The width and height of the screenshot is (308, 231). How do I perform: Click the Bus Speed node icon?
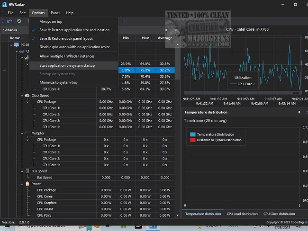27,171
